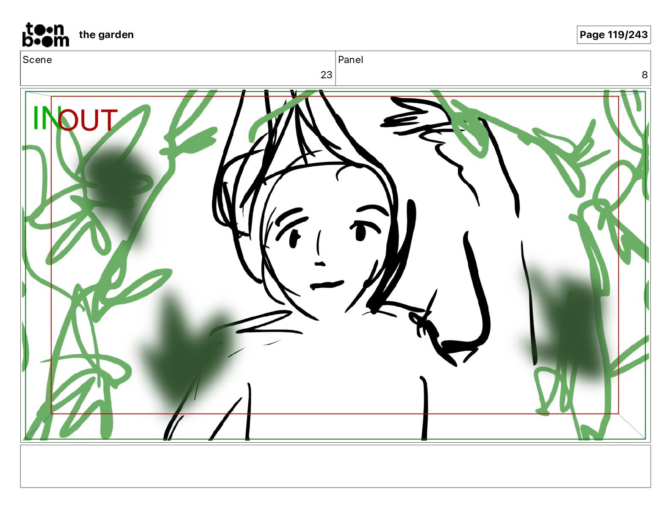This screenshot has width=671, height=518.
Task: Click the Page 119/243 indicator
Action: 613,35
